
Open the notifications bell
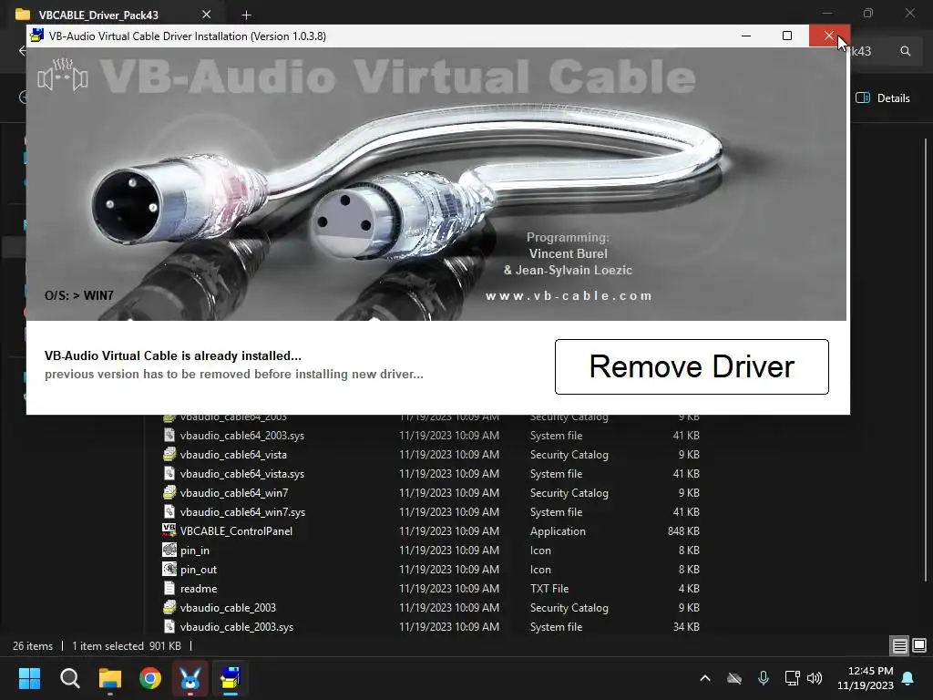point(908,678)
